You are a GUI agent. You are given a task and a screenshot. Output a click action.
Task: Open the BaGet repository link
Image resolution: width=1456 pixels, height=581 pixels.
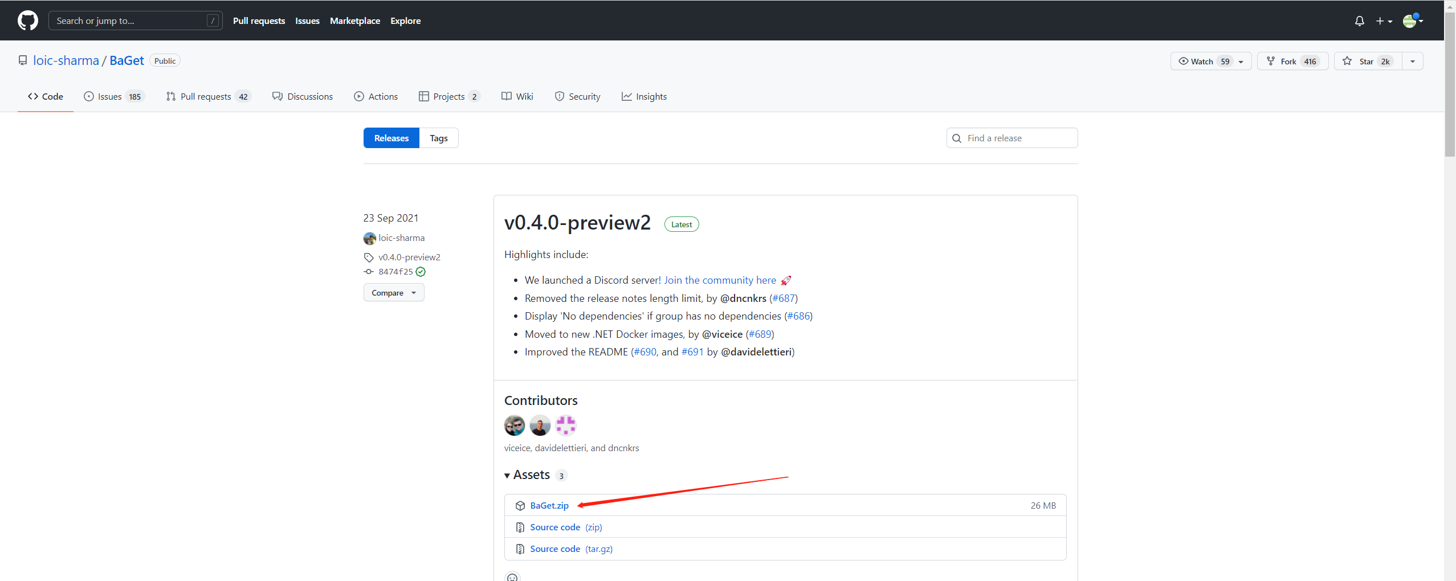pos(127,60)
